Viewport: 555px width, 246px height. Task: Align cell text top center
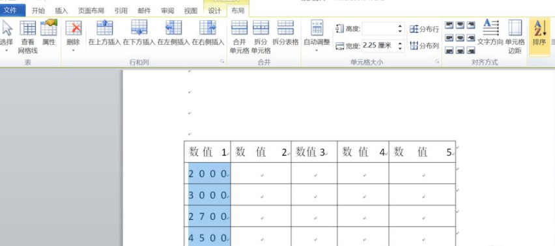click(x=460, y=25)
